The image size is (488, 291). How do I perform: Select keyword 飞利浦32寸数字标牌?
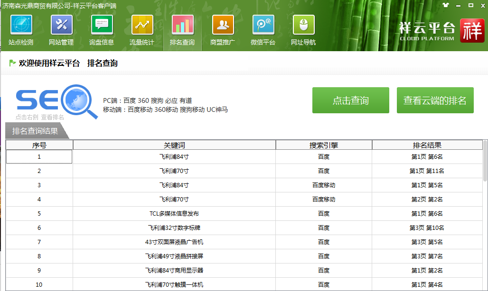(174, 228)
